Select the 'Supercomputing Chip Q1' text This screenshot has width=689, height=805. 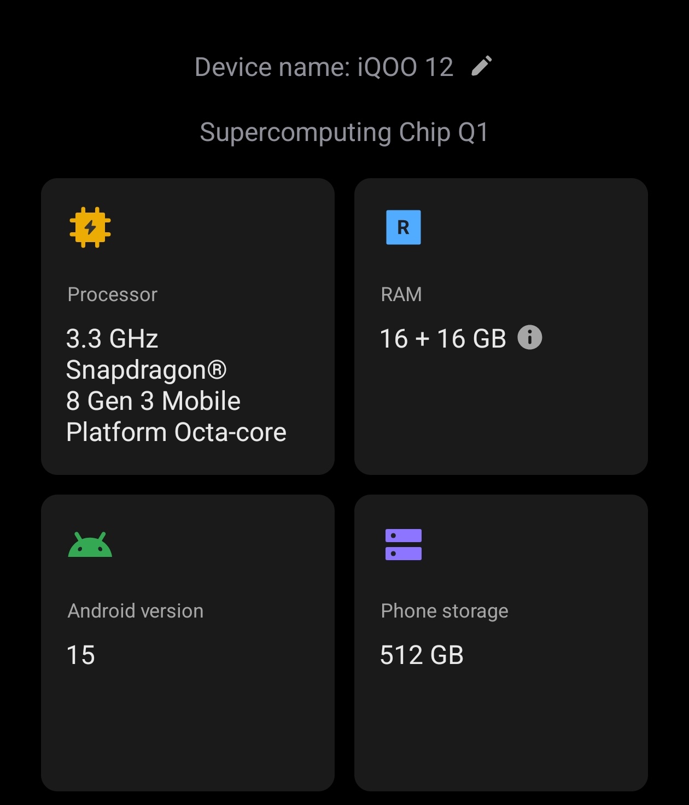click(x=344, y=132)
